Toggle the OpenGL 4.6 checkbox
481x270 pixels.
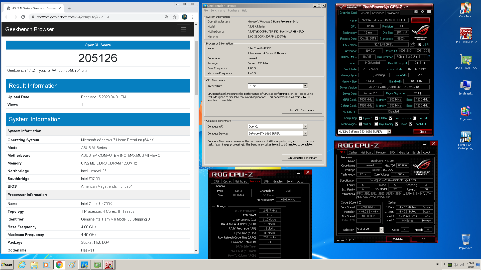pos(411,124)
